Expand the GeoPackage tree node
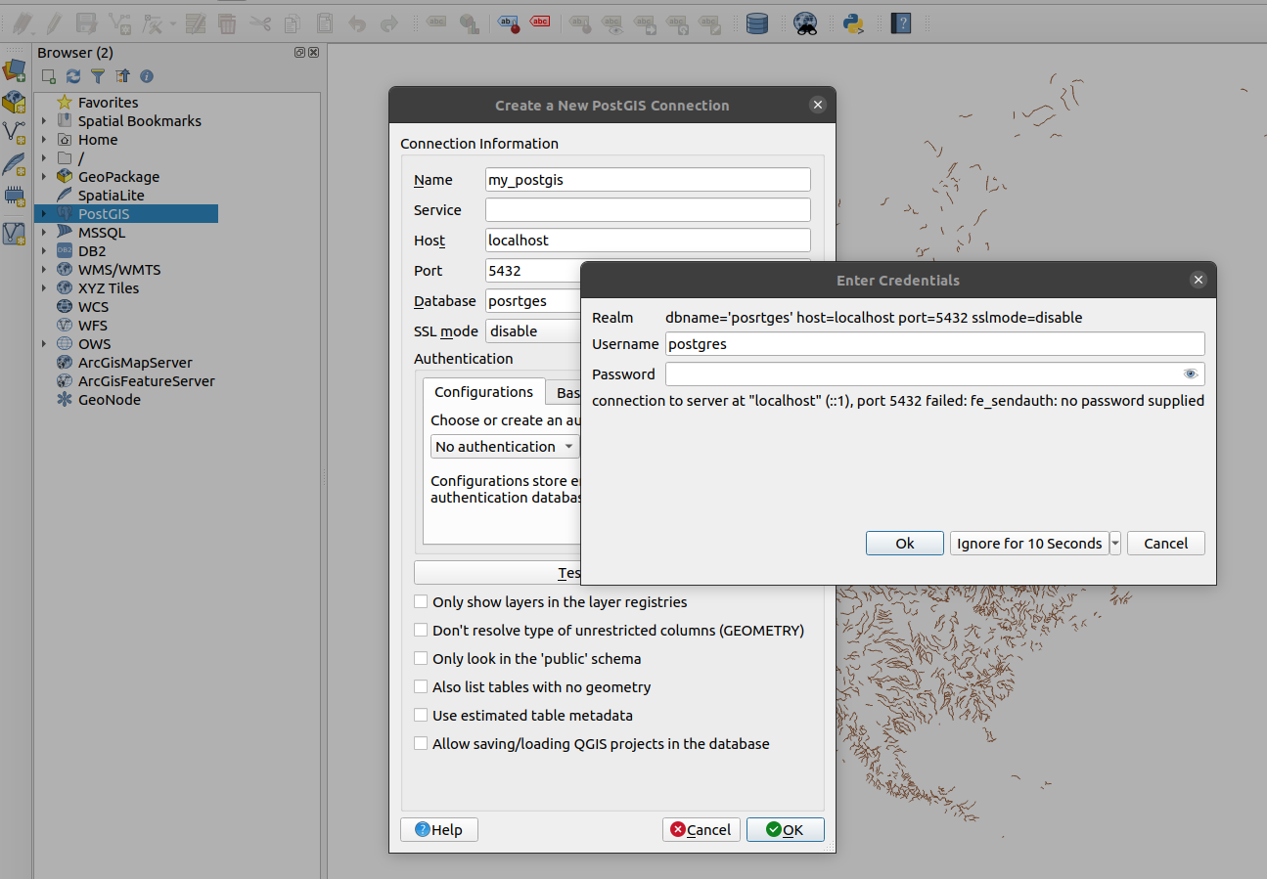The width and height of the screenshot is (1267, 879). [44, 177]
